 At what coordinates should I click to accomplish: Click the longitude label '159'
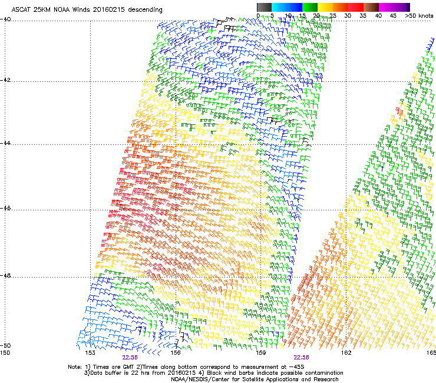click(x=260, y=353)
